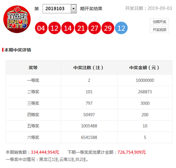176x168 pixels.
Task: Click the 本期中奖详情 heading
Action: tap(18, 50)
